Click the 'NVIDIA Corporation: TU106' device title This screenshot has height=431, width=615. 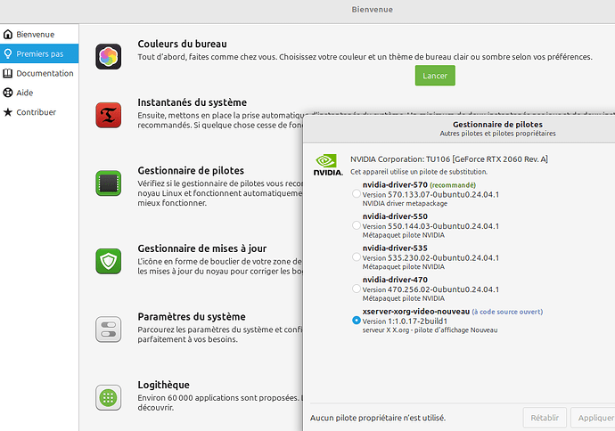click(449, 159)
